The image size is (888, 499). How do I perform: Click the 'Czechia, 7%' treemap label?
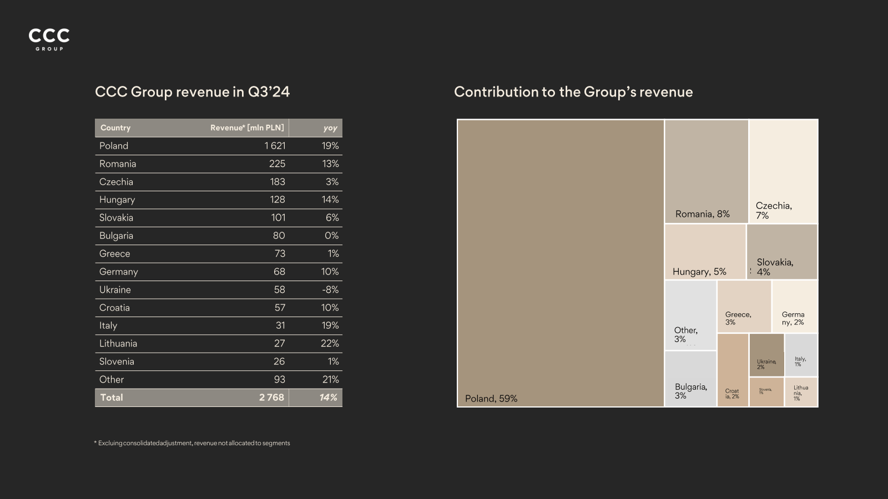point(774,210)
